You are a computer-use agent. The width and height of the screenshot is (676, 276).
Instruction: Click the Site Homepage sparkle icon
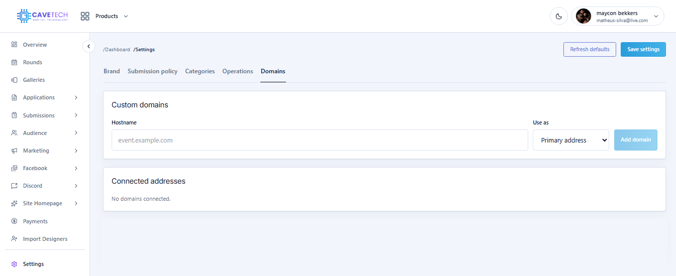[14, 203]
